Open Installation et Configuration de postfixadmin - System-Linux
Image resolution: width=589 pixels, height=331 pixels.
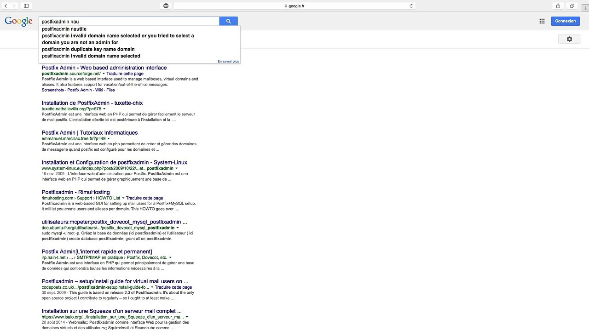tap(114, 162)
